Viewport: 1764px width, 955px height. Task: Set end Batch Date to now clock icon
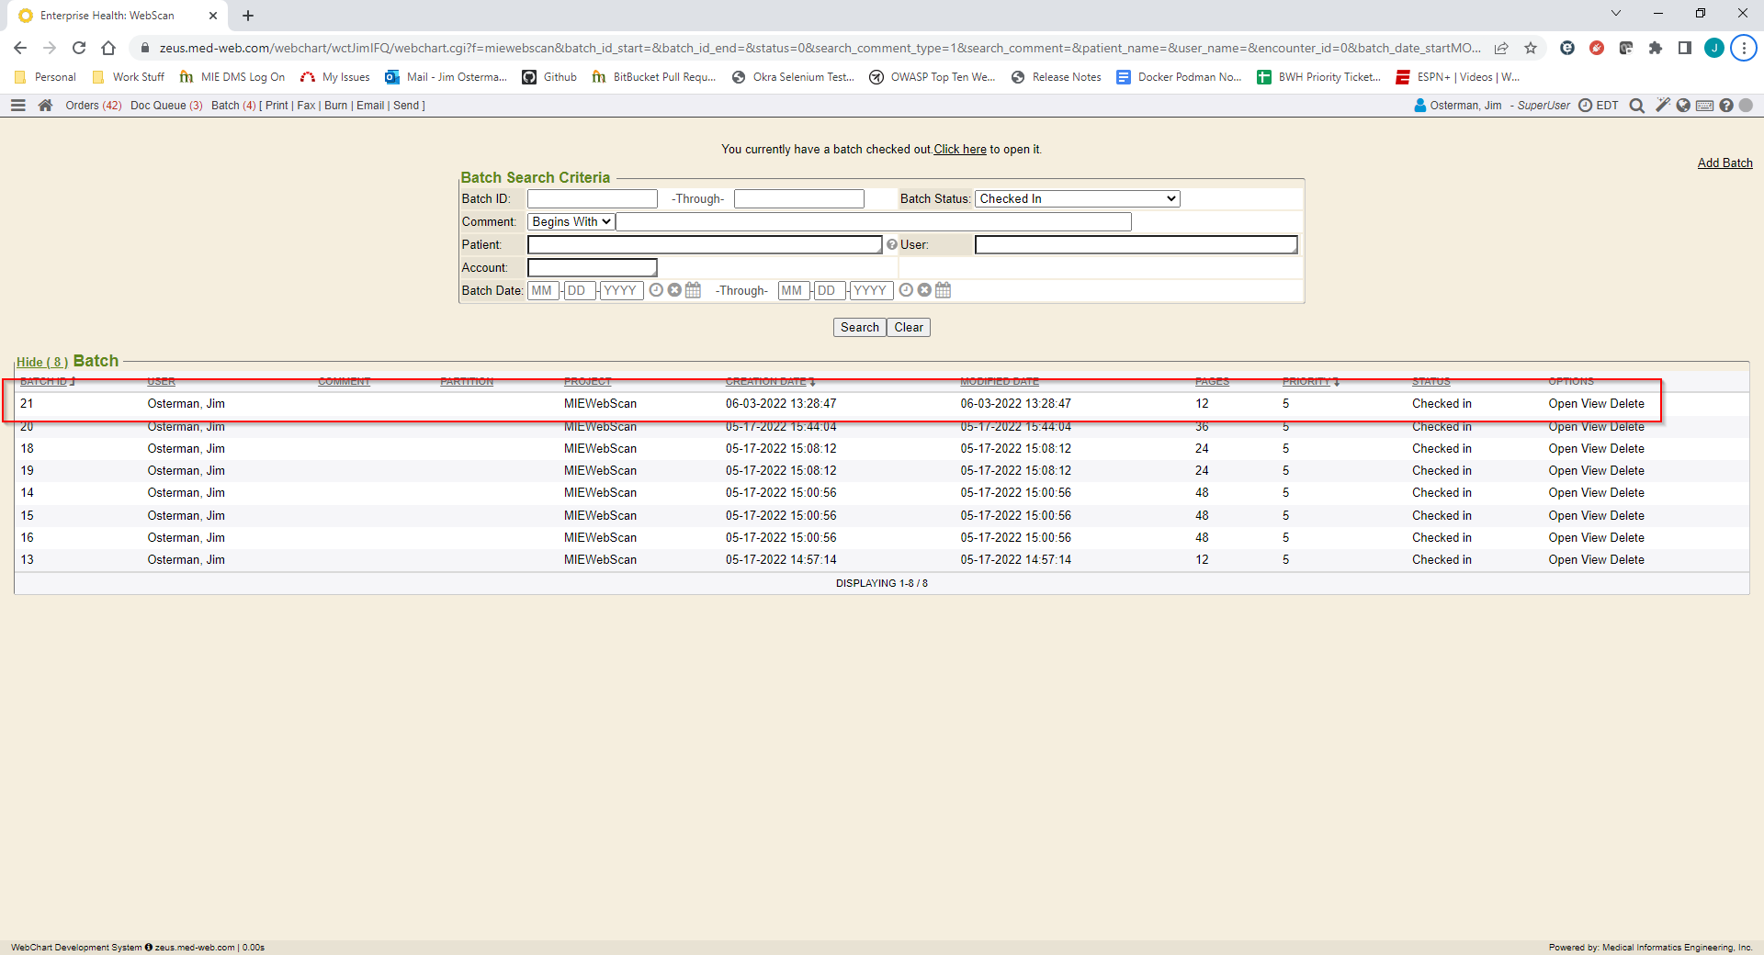(906, 290)
